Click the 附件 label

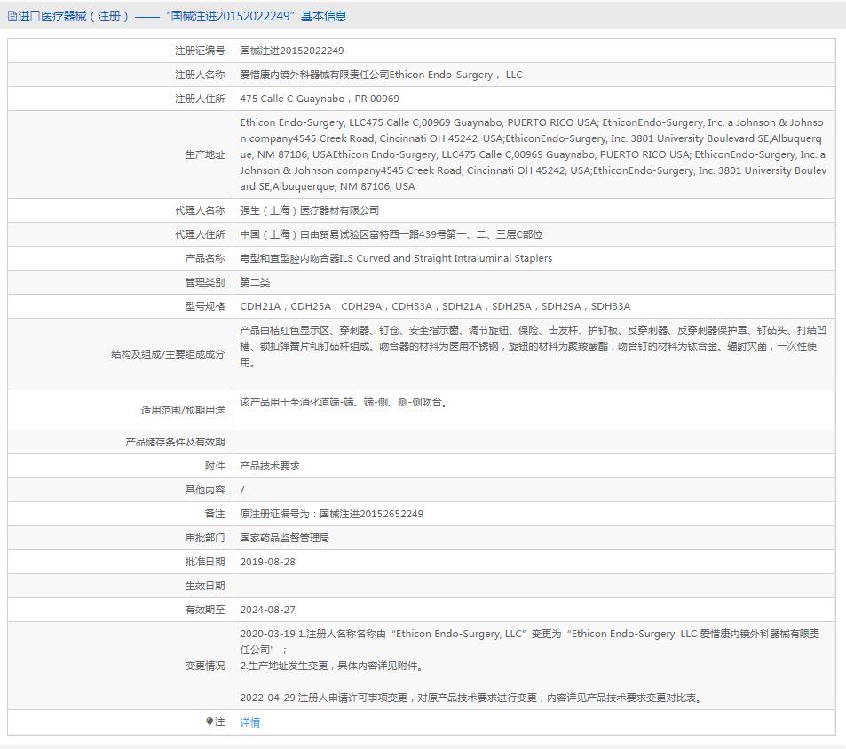tap(215, 466)
